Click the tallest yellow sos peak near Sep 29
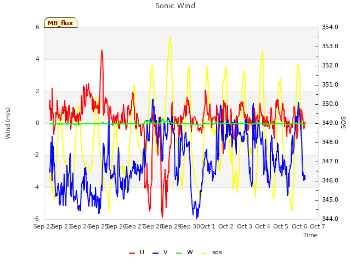 click(x=170, y=38)
